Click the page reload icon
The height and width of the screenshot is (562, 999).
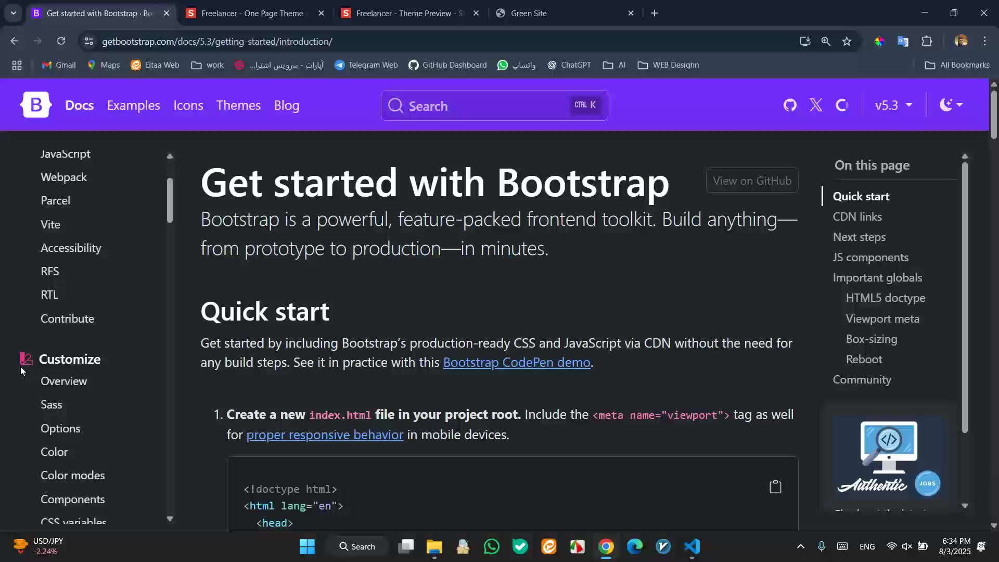coord(61,41)
